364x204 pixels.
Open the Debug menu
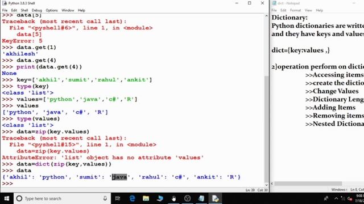click(x=36, y=10)
